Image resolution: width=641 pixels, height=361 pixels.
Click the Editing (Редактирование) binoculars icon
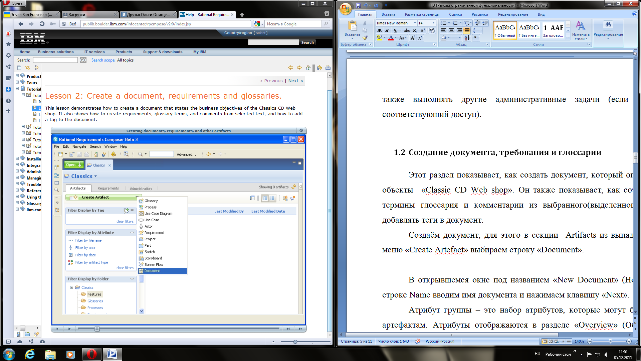coord(608,25)
